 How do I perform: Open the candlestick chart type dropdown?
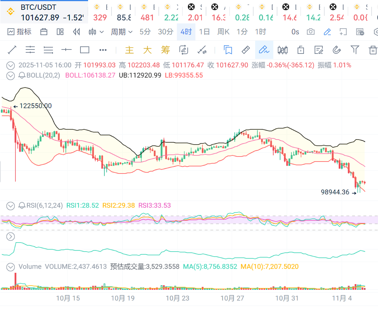click(x=96, y=32)
